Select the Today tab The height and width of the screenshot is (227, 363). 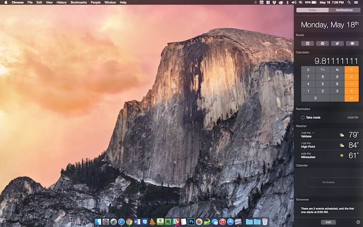(x=313, y=10)
